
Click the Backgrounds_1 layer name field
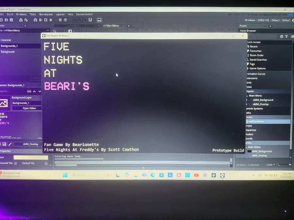tap(27, 103)
